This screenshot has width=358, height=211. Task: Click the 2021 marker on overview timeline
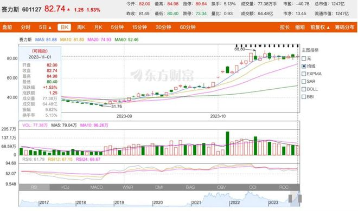coord(196,202)
